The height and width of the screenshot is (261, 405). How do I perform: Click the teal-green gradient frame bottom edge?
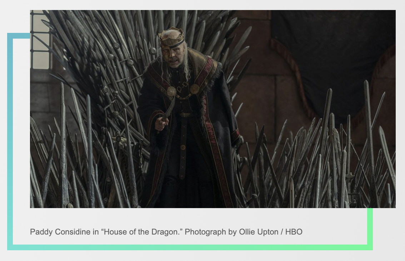coord(190,247)
